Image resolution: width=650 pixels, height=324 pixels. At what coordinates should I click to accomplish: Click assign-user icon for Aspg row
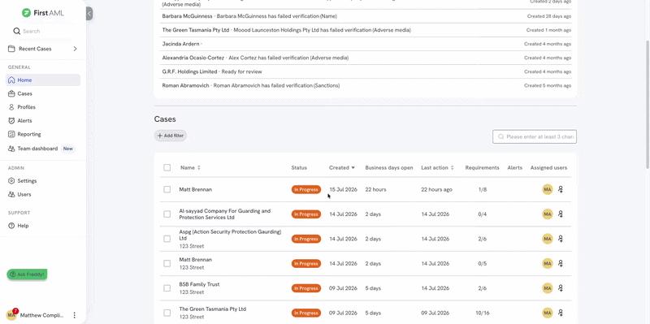click(561, 239)
